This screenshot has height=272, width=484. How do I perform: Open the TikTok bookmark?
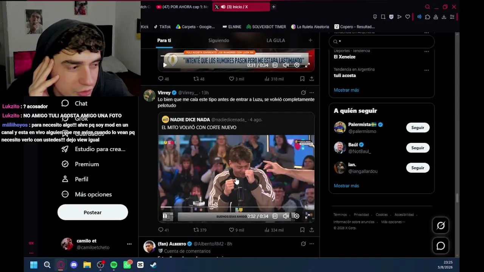(162, 27)
